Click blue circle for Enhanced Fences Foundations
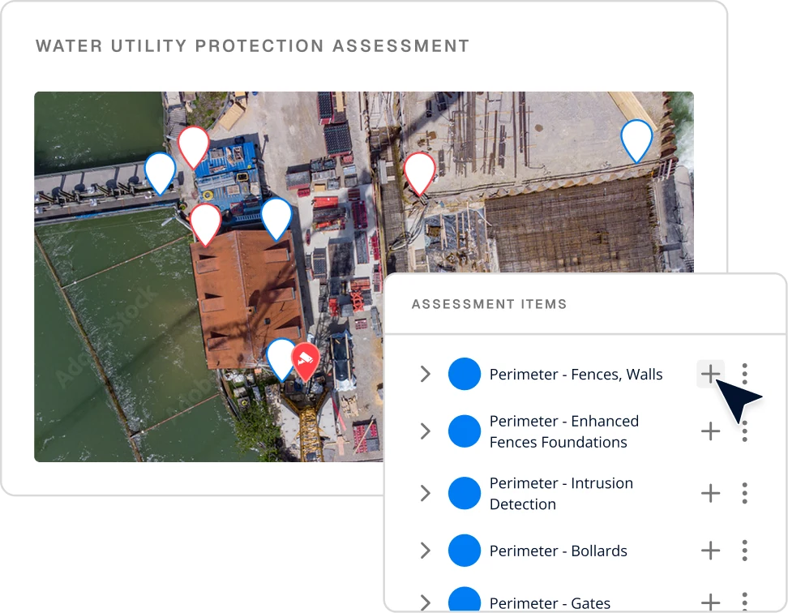 tap(465, 431)
